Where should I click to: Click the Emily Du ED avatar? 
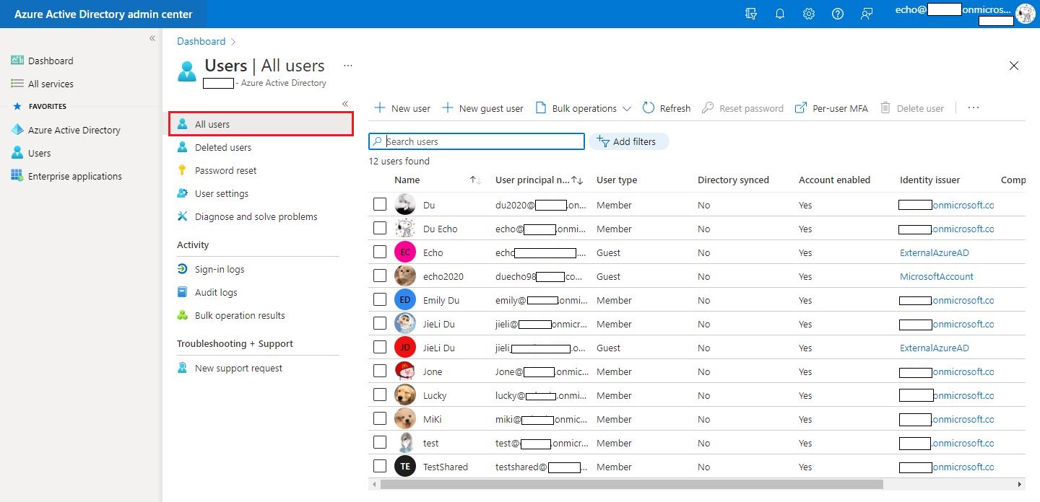405,300
